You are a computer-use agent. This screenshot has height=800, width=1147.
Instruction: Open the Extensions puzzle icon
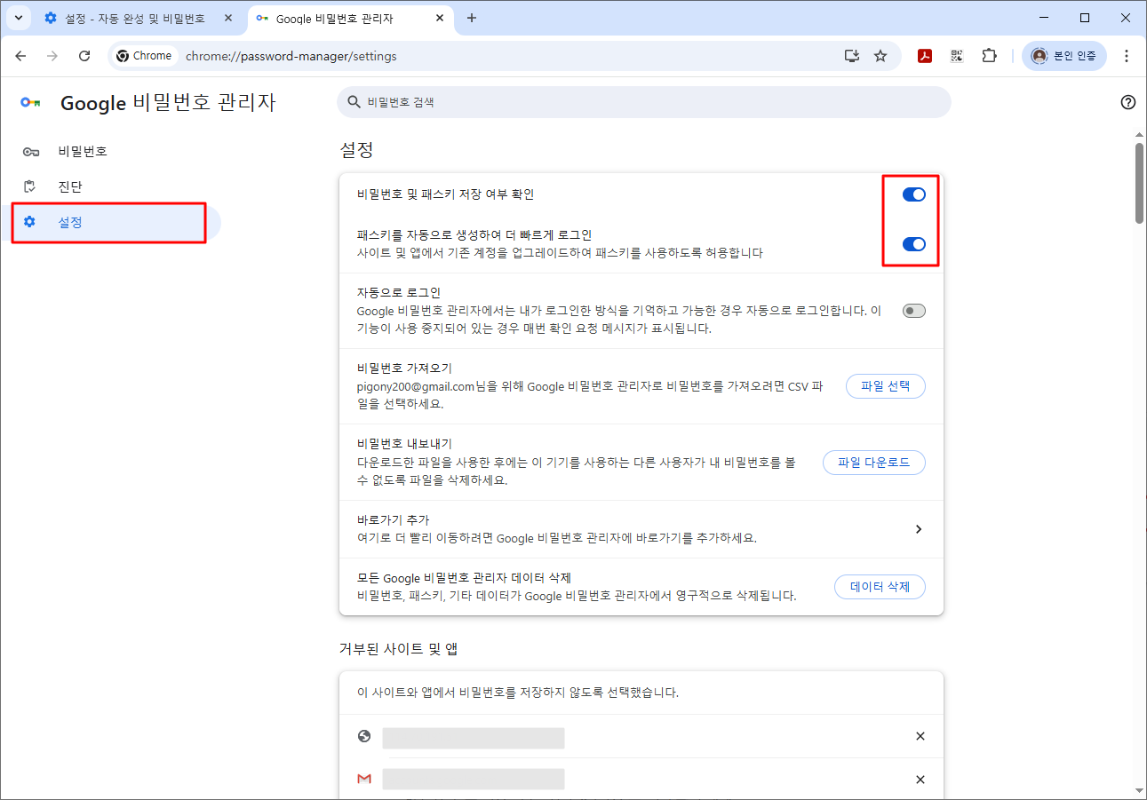pyautogui.click(x=989, y=56)
